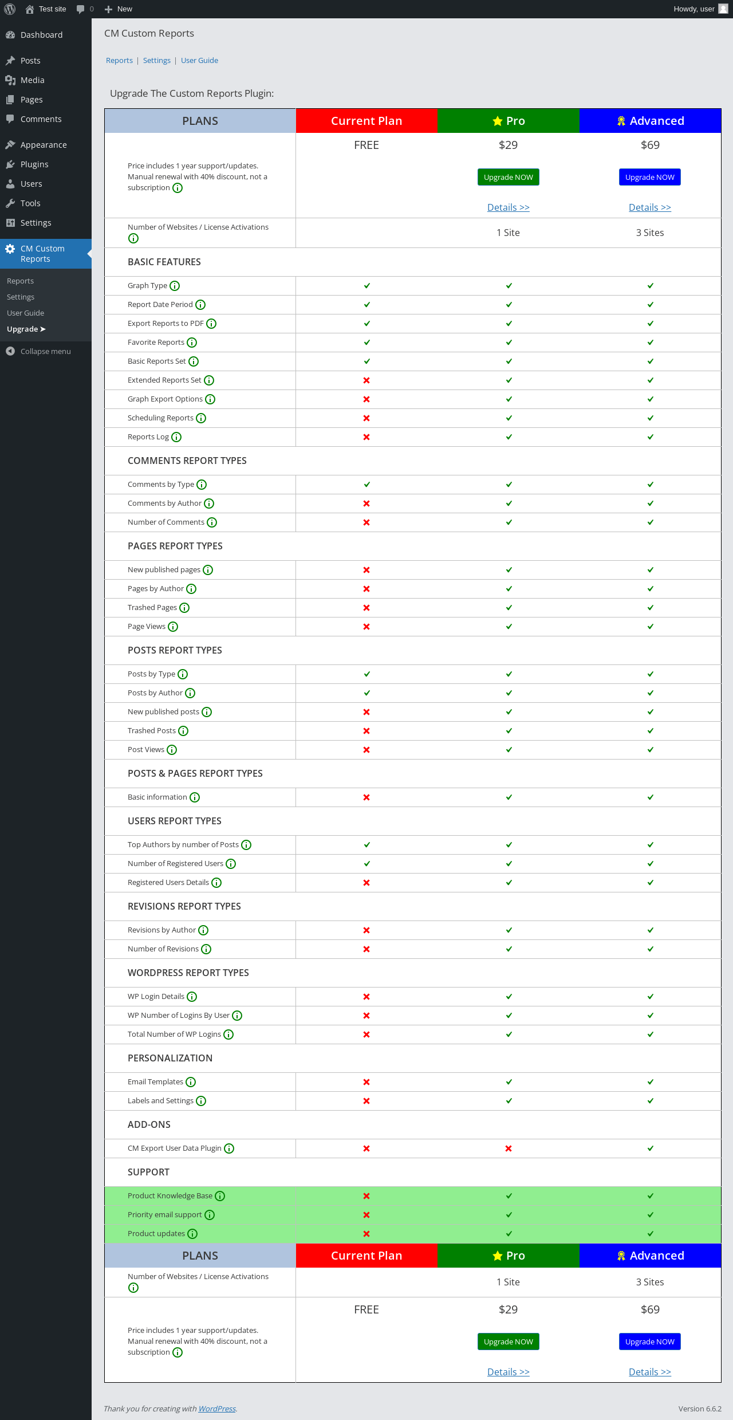Open the User Guide link in header
Image resolution: width=733 pixels, height=1420 pixels.
point(199,61)
